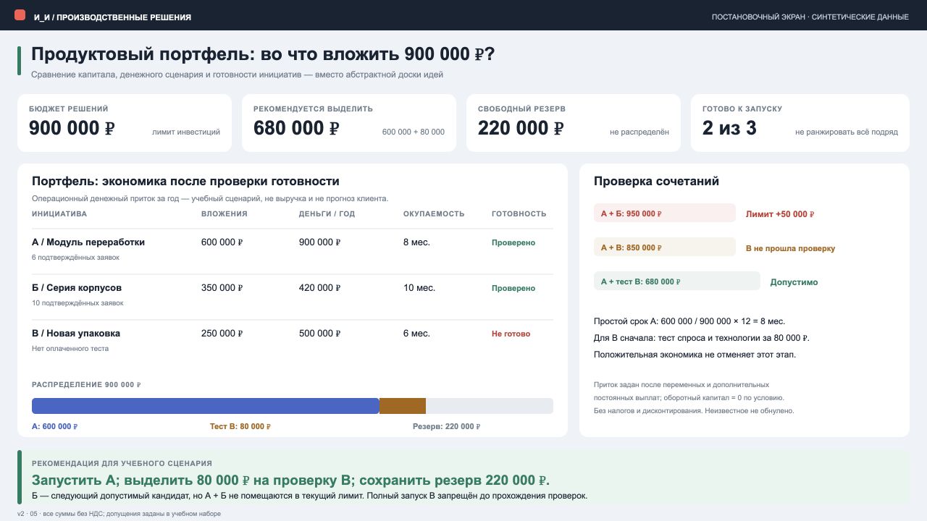The width and height of the screenshot is (927, 521).
Task: Click header title 'И_И / ПРОИЗВОДСТВЕННЫЕ РЕШЕНИЯ'
Action: coord(112,17)
